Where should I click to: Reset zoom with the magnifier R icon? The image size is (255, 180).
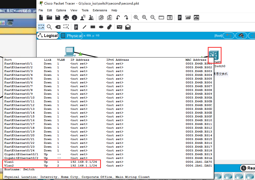[144, 18]
